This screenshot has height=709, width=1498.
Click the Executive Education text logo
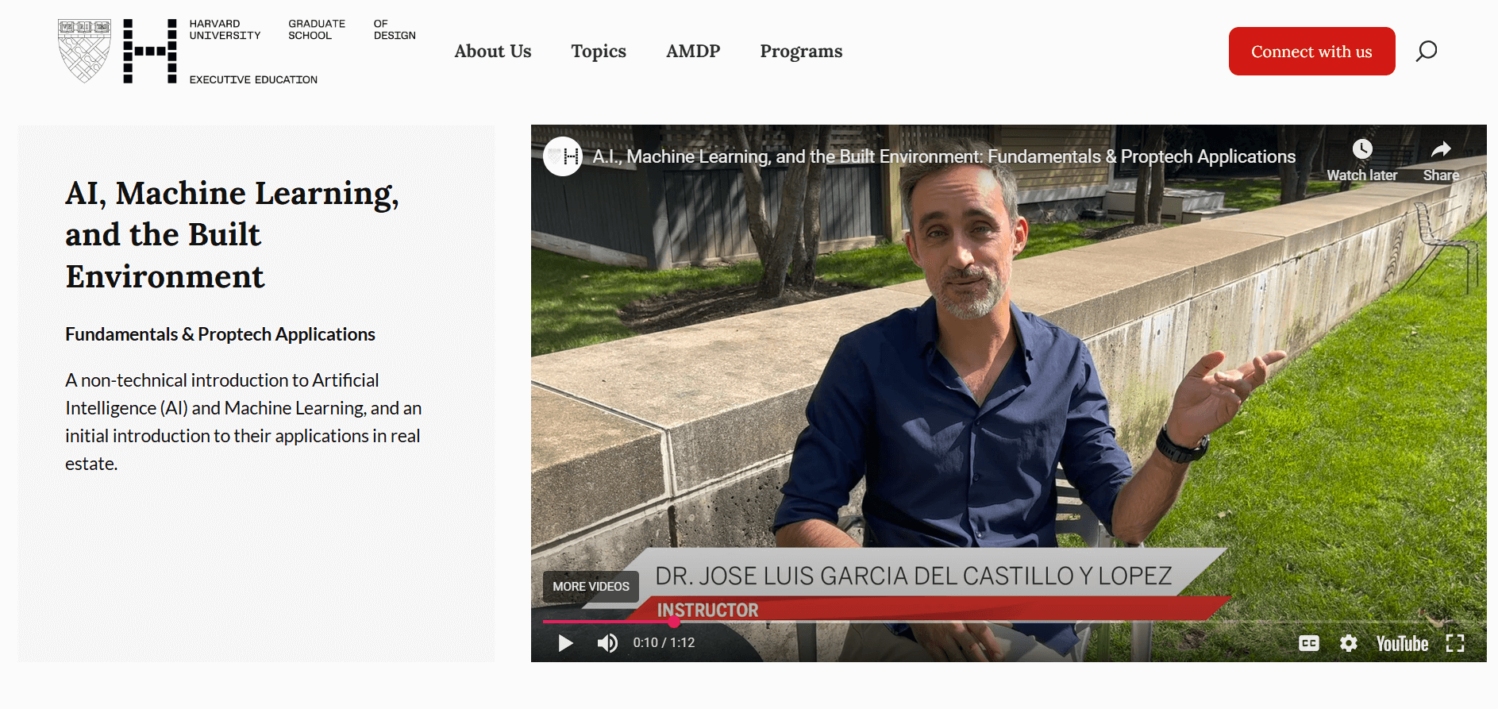point(253,79)
